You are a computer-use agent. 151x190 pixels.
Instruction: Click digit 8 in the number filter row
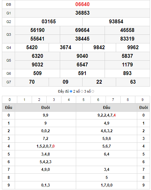(128, 100)
